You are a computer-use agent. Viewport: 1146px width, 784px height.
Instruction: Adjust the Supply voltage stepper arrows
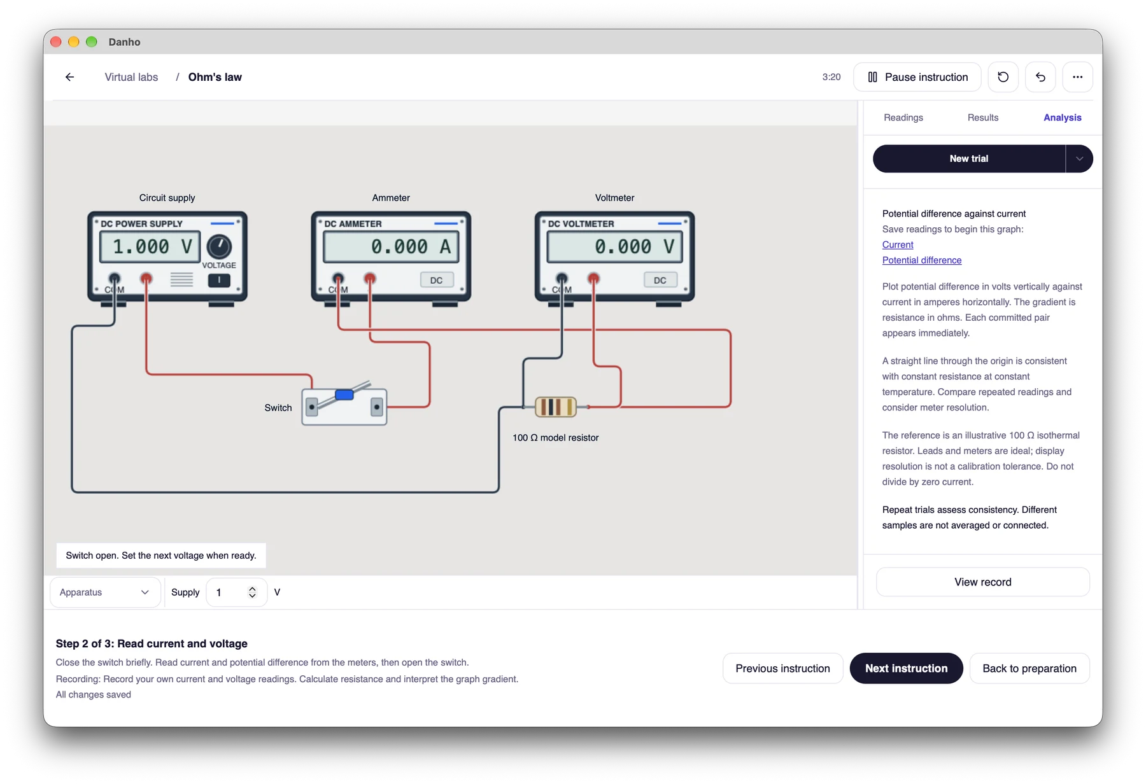click(252, 592)
